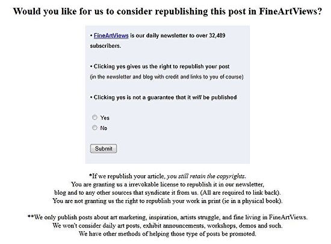Click the word "subscribers." in the form
Screen dimensions: 331x244
(x=105, y=46)
